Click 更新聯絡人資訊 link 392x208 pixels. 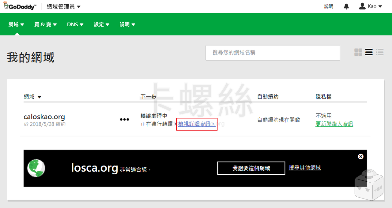[x=334, y=124]
